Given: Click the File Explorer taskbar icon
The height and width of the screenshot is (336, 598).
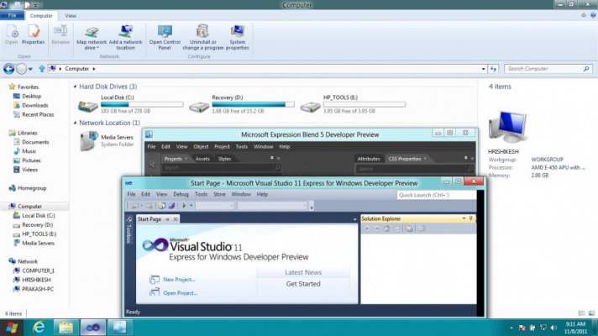Looking at the screenshot, I should point(66,328).
